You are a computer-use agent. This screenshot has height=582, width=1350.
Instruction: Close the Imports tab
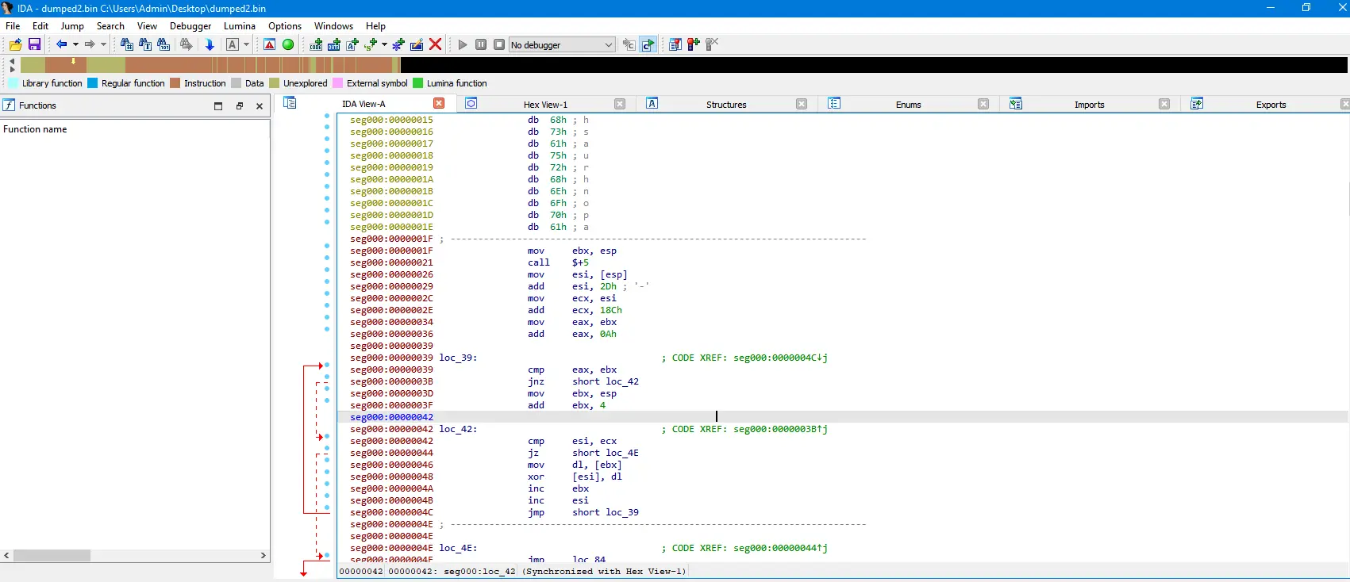(1164, 104)
